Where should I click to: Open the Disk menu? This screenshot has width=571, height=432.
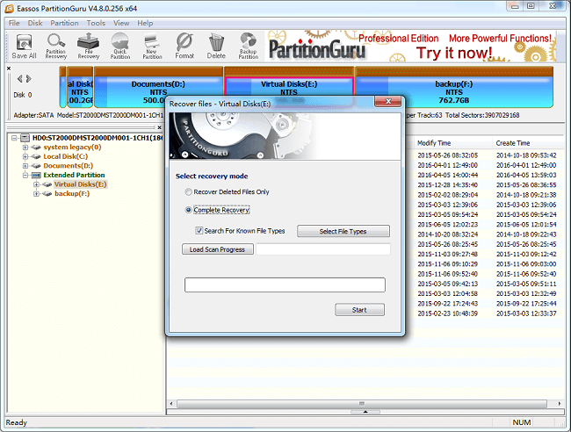35,23
